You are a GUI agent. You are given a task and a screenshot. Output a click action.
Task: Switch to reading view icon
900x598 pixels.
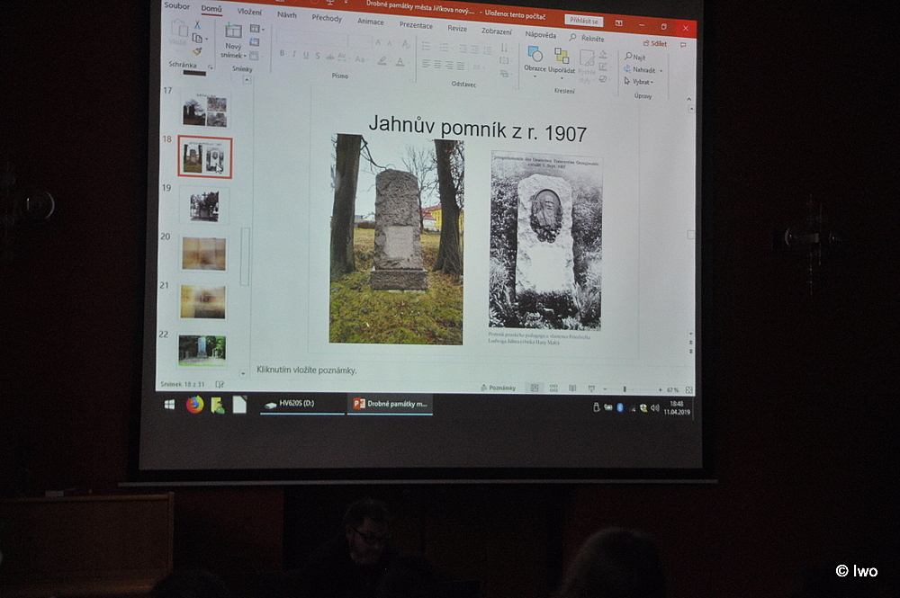click(x=572, y=388)
